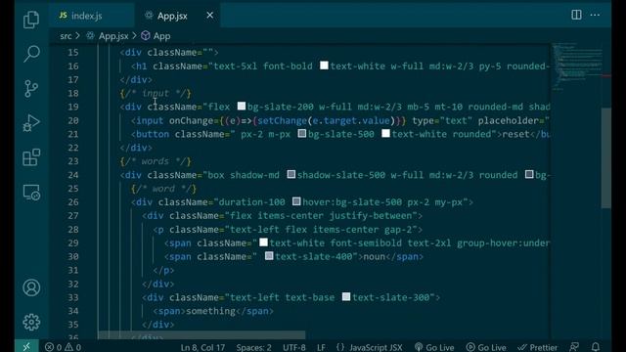Click the words comment on line 23

tap(156, 161)
